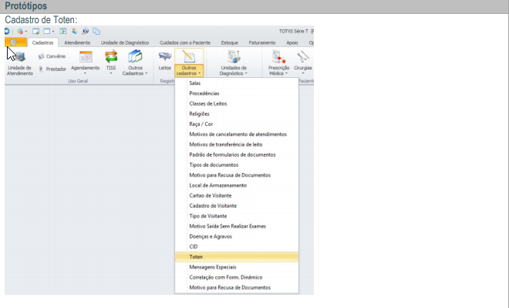Click the TISS arrows icon
Image resolution: width=509 pixels, height=308 pixels.
pyautogui.click(x=111, y=56)
